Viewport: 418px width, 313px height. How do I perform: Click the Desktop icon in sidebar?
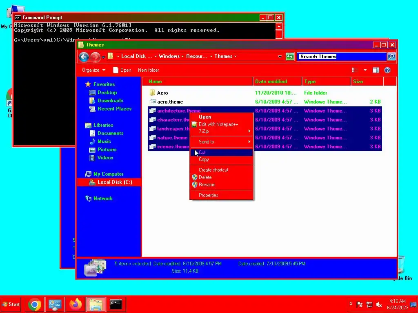(92, 93)
